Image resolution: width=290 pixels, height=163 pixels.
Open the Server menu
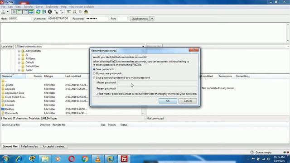tap(39, 7)
